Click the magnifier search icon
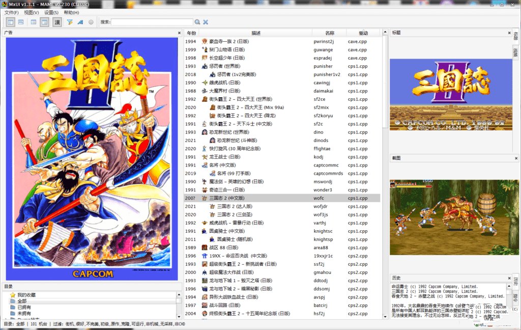This screenshot has height=330, width=521. click(x=197, y=22)
